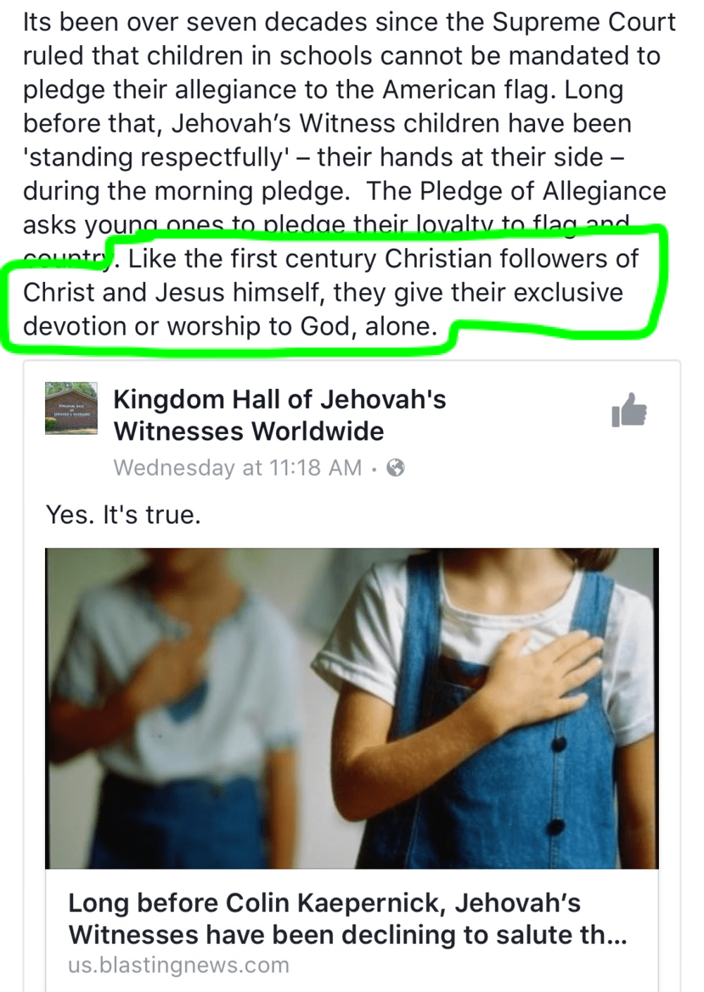Open the Wednesday at 11:18 AM timestamp
The width and height of the screenshot is (704, 992).
click(238, 468)
